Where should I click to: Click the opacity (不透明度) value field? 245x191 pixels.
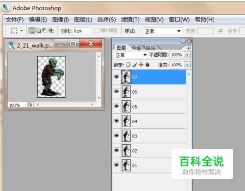point(177,55)
